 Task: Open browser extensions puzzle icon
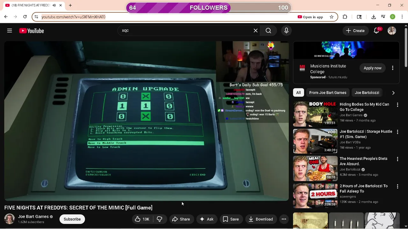tap(345, 17)
